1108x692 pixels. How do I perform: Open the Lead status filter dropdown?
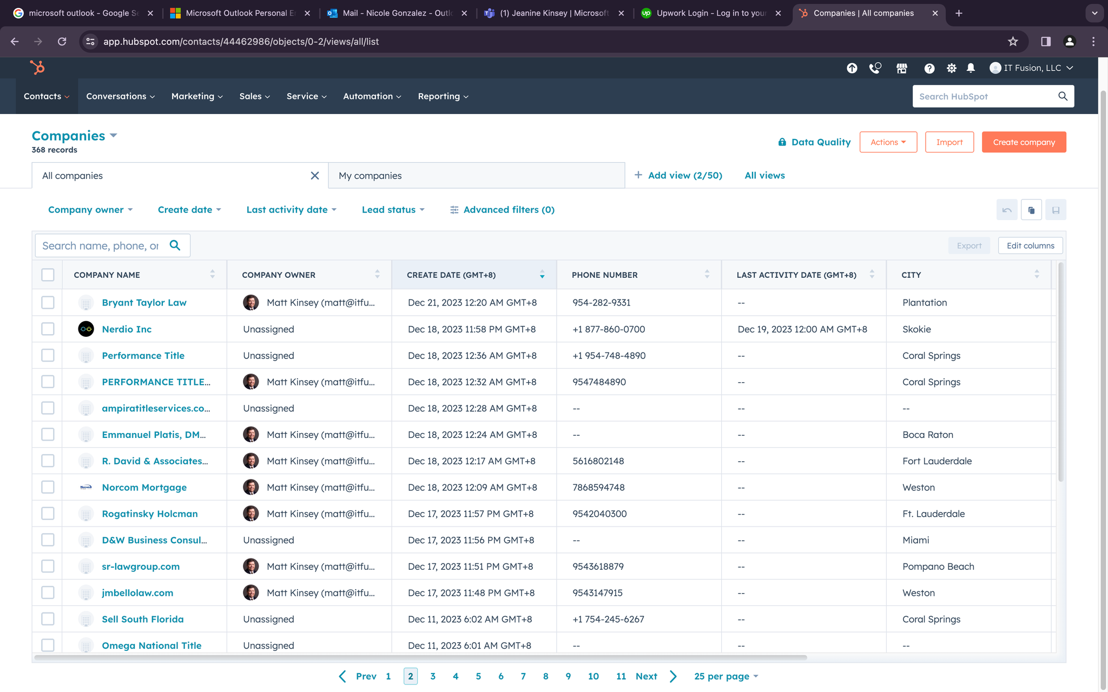tap(393, 210)
